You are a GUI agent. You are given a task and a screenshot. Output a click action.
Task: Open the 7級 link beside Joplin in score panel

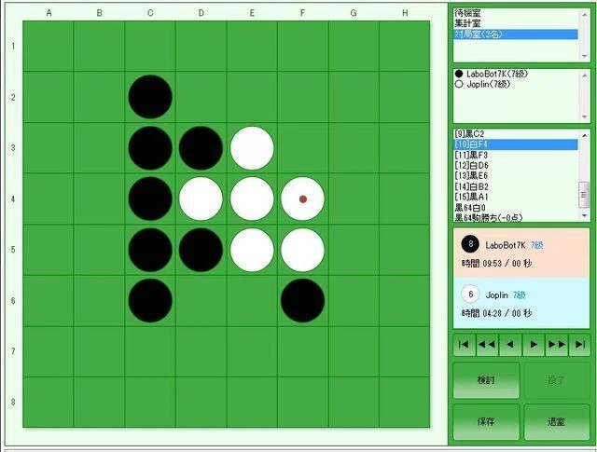click(519, 295)
